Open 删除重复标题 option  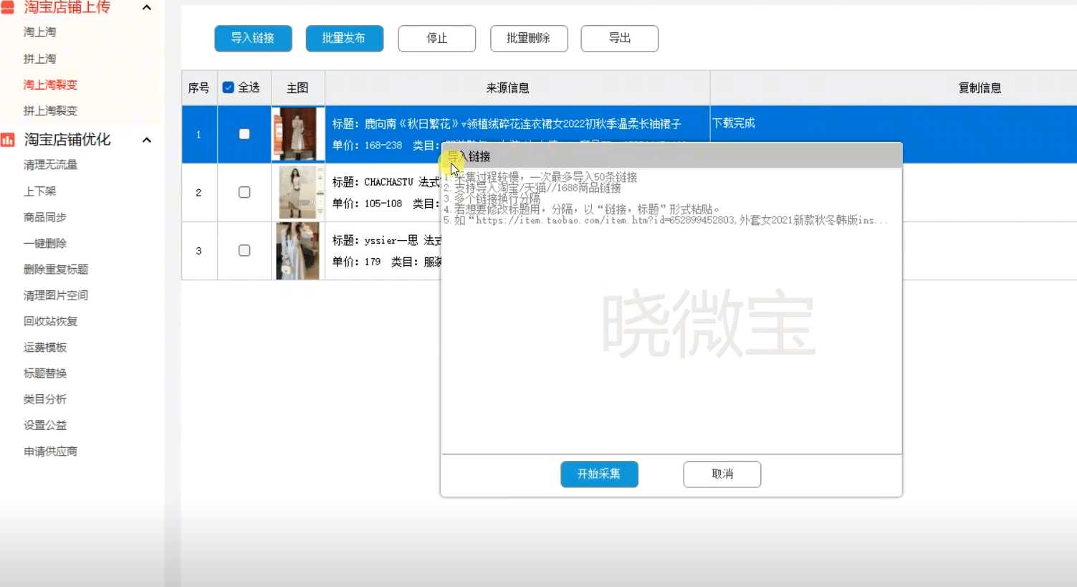point(56,269)
